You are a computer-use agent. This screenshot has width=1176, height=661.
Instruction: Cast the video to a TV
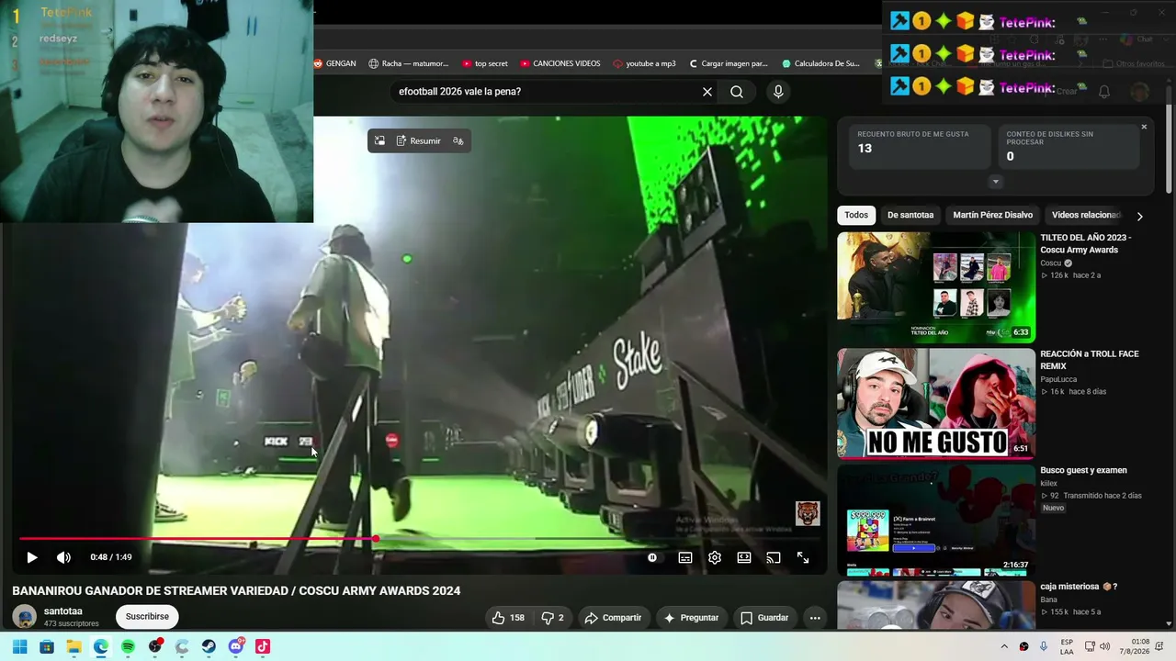pyautogui.click(x=774, y=557)
